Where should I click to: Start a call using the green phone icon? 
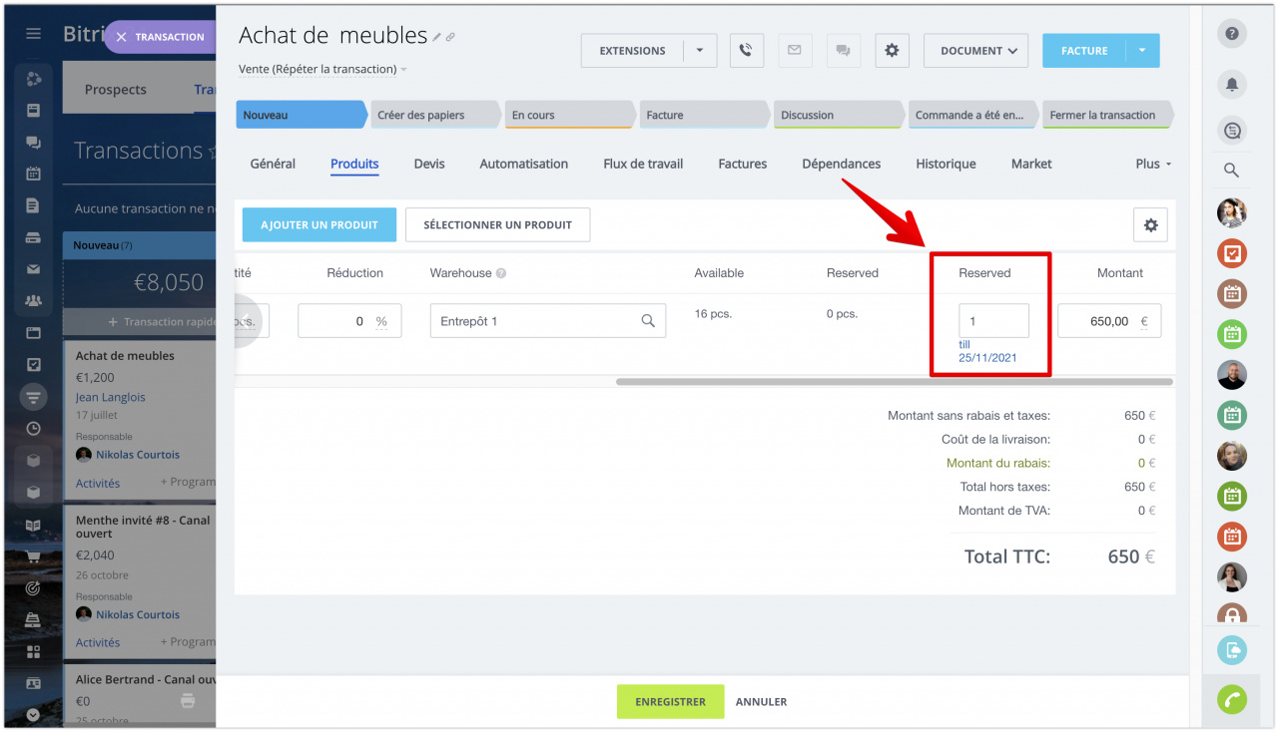click(x=1232, y=699)
